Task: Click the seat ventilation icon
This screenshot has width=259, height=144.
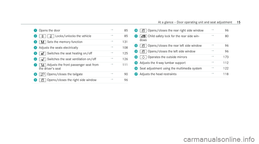Action: tap(42, 59)
